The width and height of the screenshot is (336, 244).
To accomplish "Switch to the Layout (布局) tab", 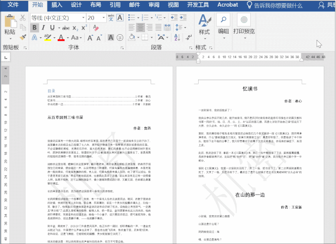I will 96,5.
